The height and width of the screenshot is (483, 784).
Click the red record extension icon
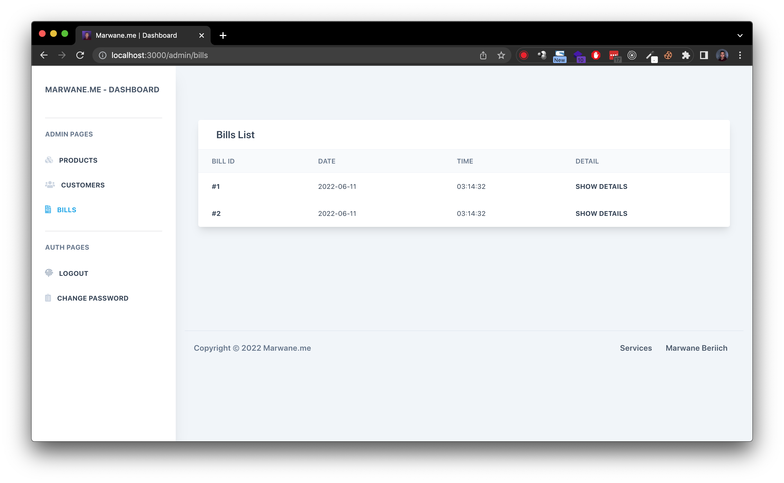tap(524, 55)
